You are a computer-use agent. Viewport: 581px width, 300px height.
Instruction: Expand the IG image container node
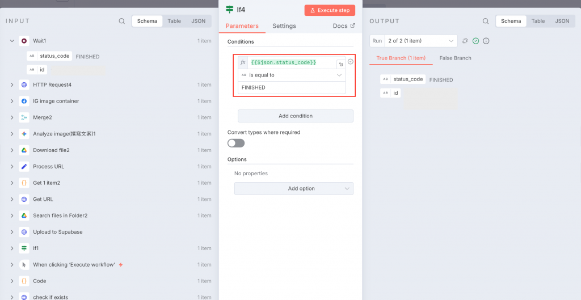point(12,101)
